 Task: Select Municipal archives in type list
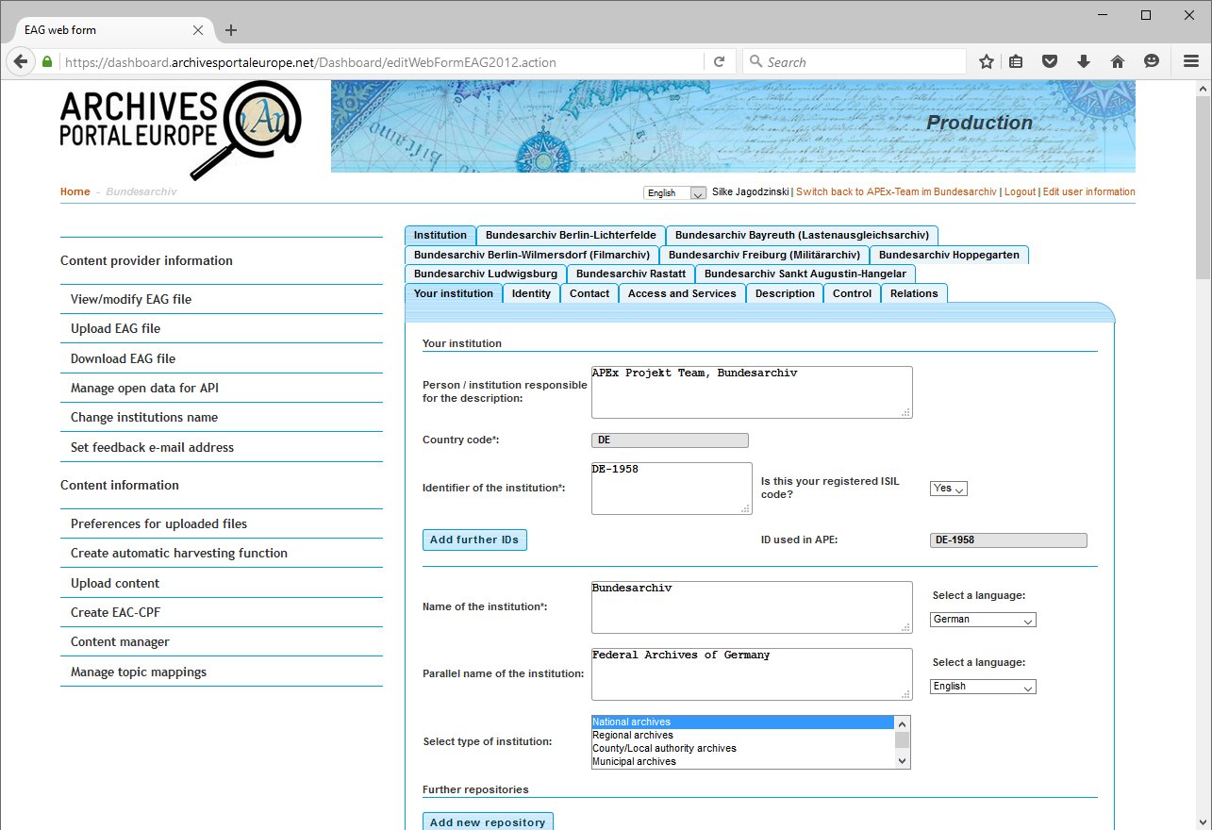click(x=742, y=762)
